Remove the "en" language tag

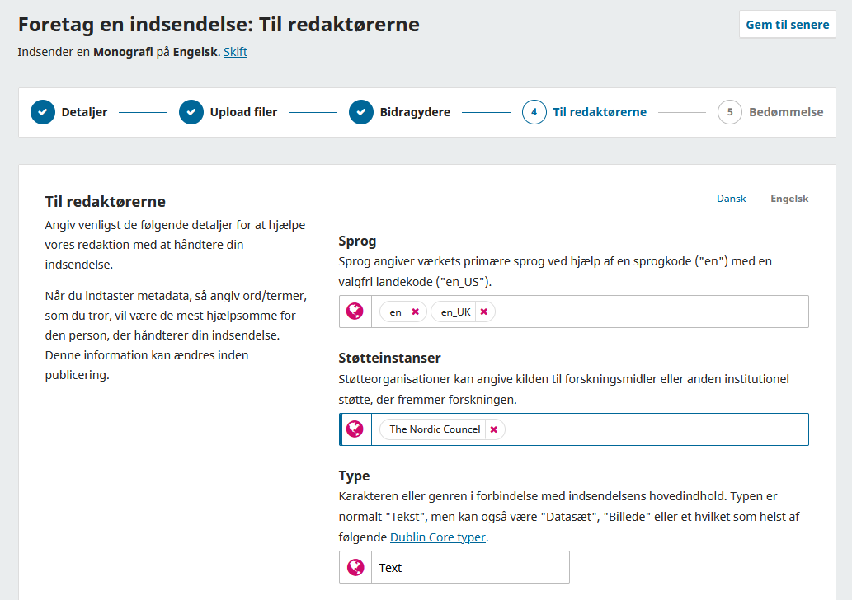pyautogui.click(x=416, y=312)
